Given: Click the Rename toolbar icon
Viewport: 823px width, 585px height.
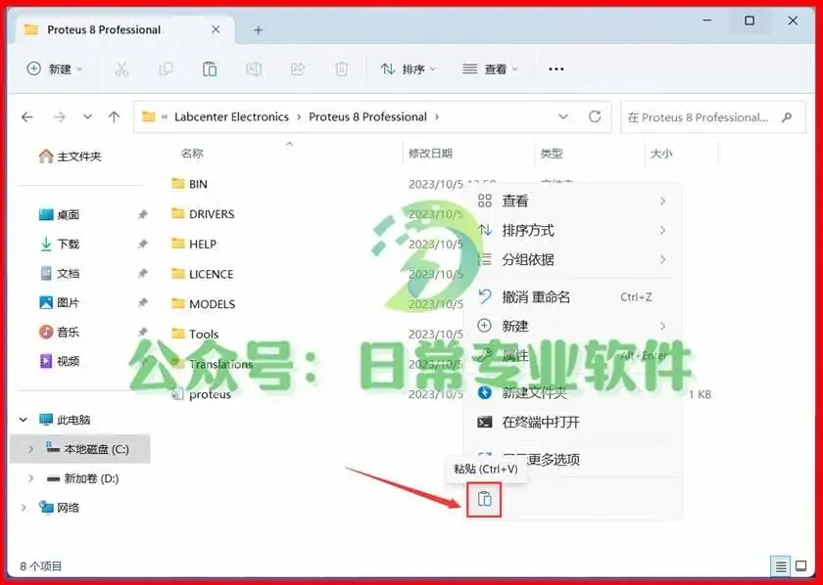Looking at the screenshot, I should point(254,69).
